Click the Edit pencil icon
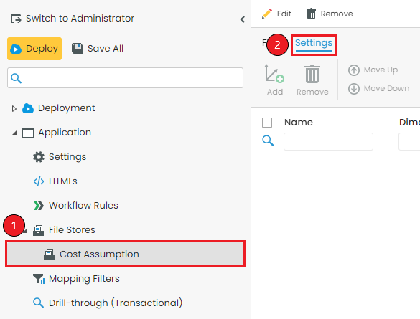The image size is (420, 319). click(x=267, y=14)
